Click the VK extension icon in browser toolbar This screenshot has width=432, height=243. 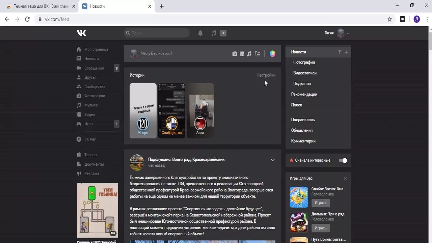pos(403,19)
